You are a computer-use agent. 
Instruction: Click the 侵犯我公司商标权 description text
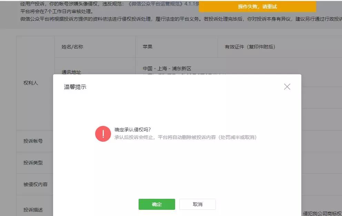322,213
